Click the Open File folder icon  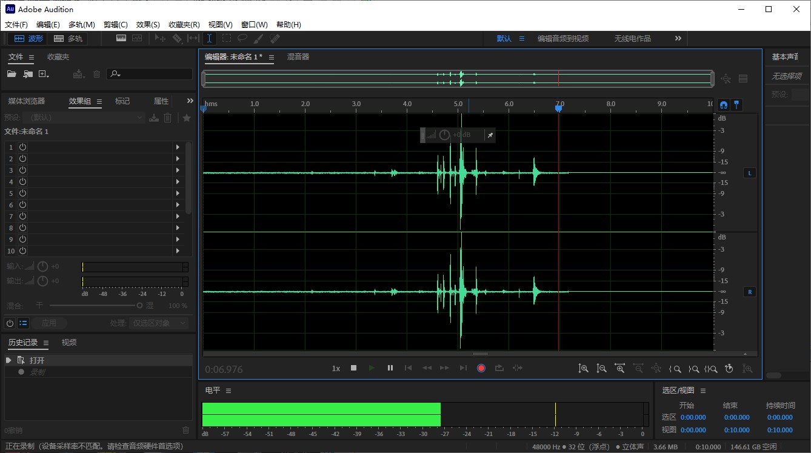[x=12, y=74]
